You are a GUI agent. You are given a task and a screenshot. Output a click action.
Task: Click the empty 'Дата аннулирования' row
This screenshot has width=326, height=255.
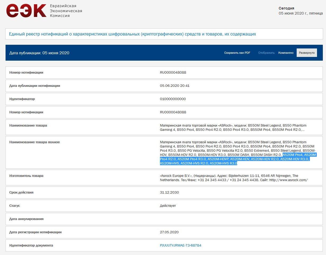164,219
